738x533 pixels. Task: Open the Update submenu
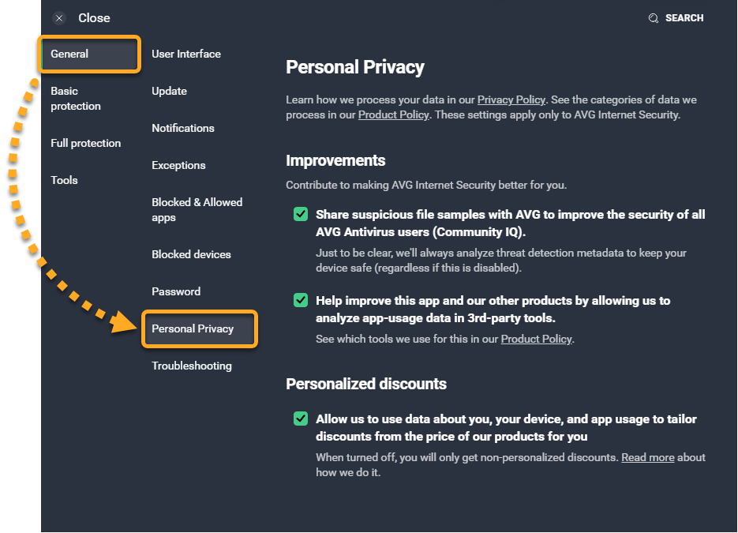pyautogui.click(x=169, y=91)
